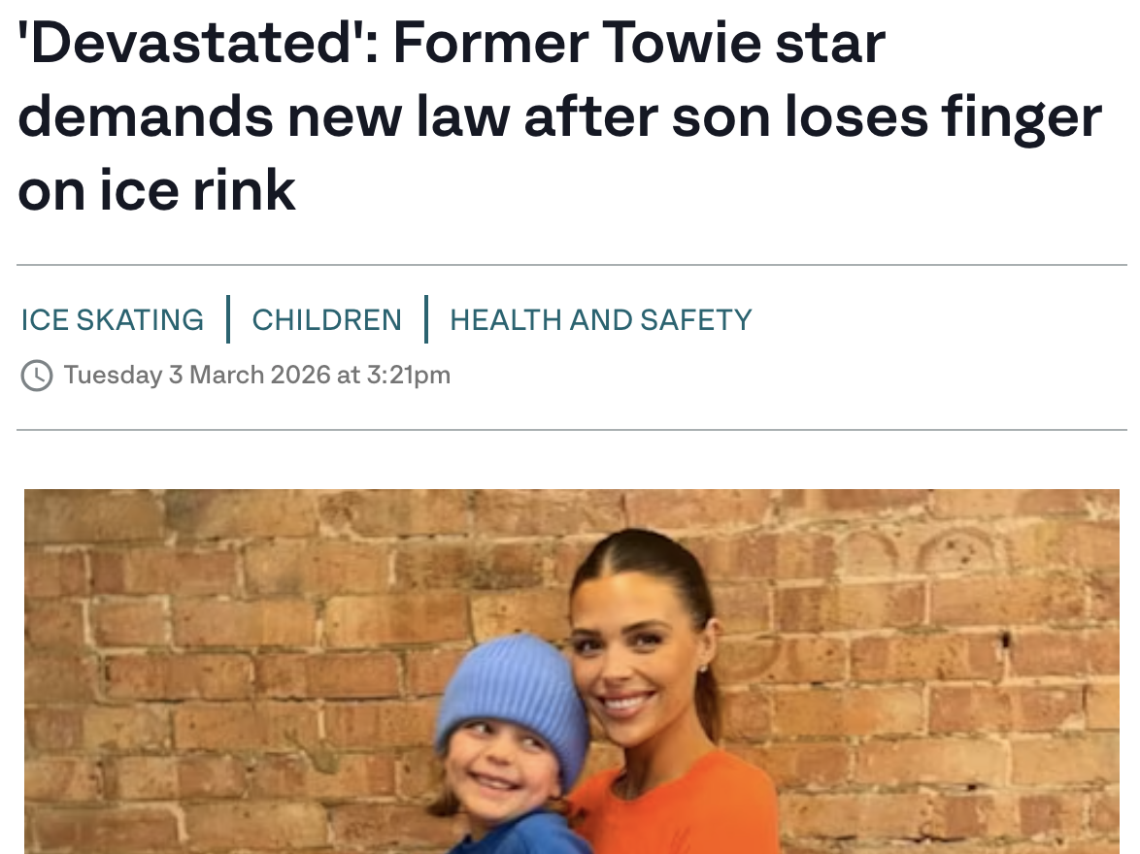The width and height of the screenshot is (1140, 854).
Task: Open the HEALTH AND SAFETY topic tag
Action: 600,320
